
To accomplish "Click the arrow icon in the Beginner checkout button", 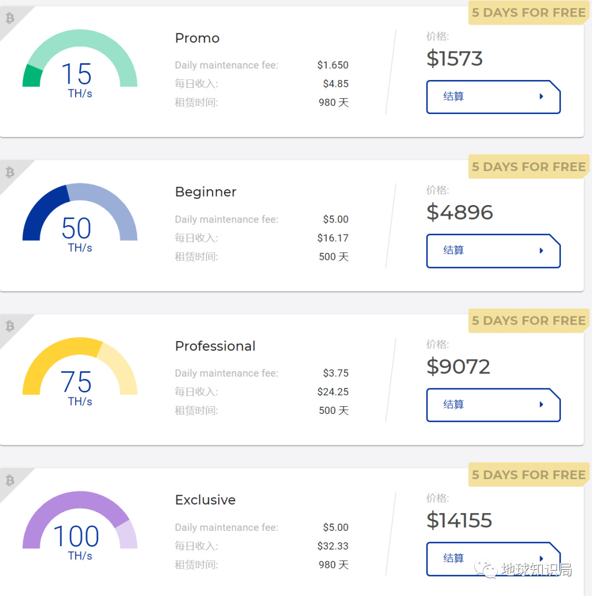I will point(542,251).
